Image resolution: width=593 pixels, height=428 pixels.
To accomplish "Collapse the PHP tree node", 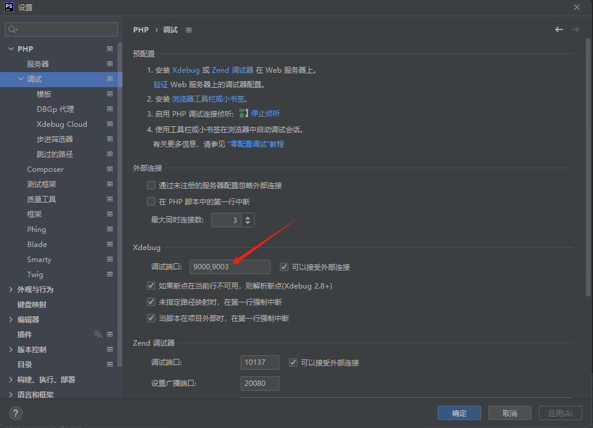I will (x=11, y=49).
